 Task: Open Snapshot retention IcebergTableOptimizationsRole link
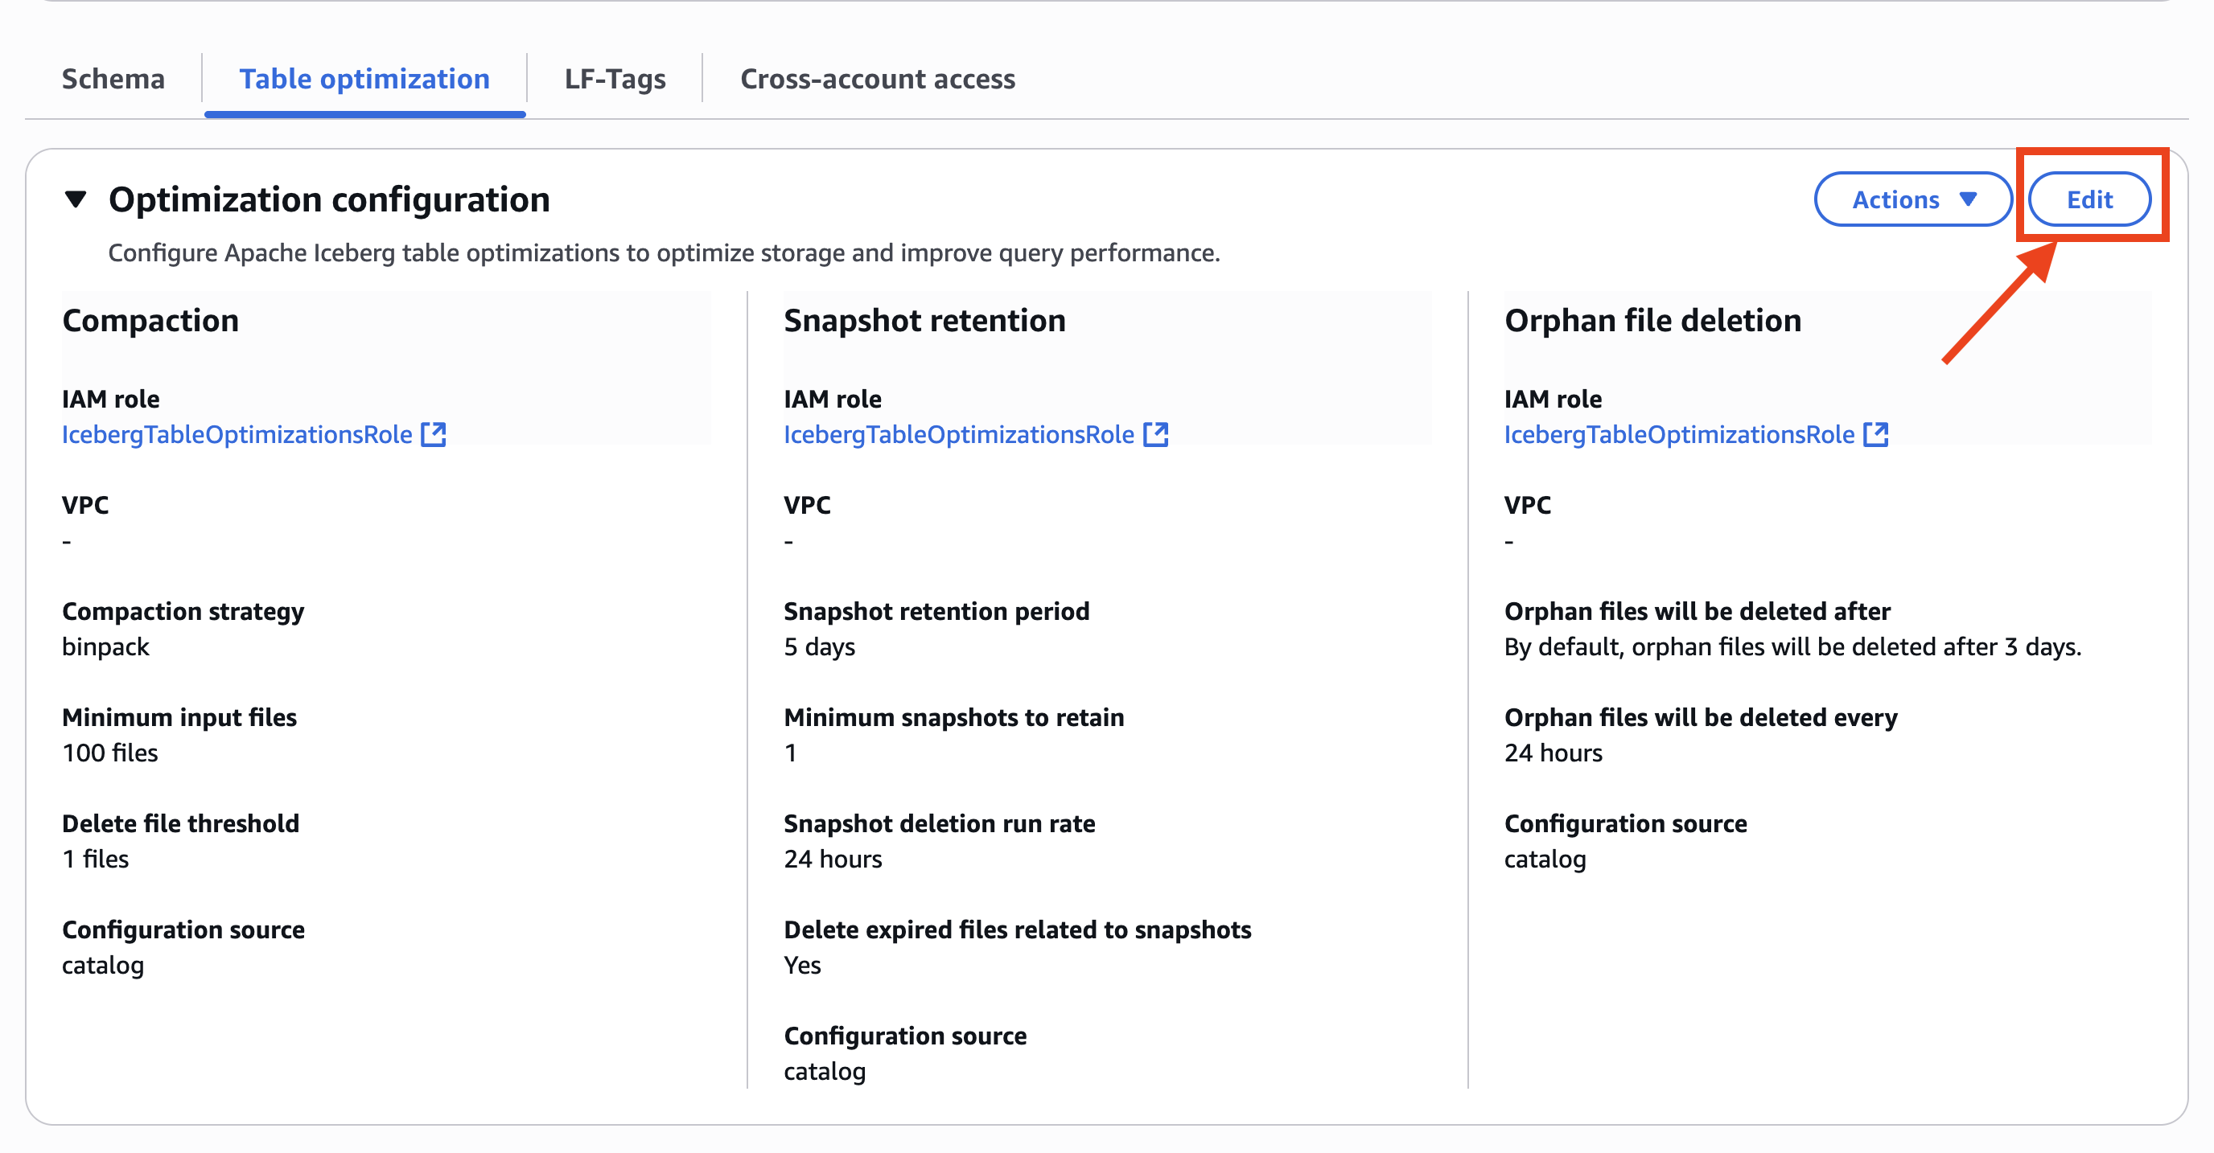click(x=958, y=435)
